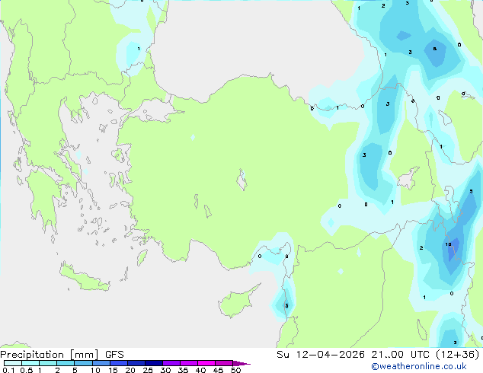Click the legend label '40'
Image resolution: width=483 pixels, height=373 pixels.
pos(200,370)
